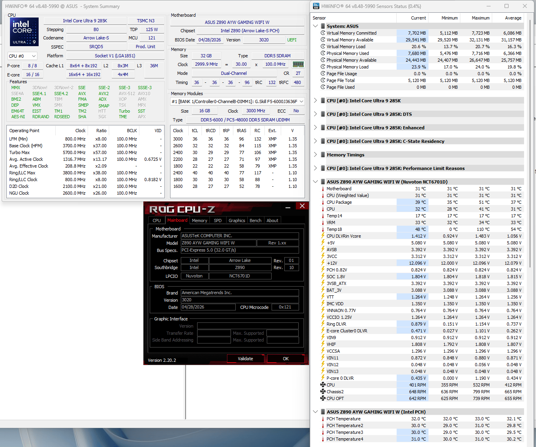The image size is (536, 447).
Task: Click the lightning icon beside +12V
Action: [323, 263]
